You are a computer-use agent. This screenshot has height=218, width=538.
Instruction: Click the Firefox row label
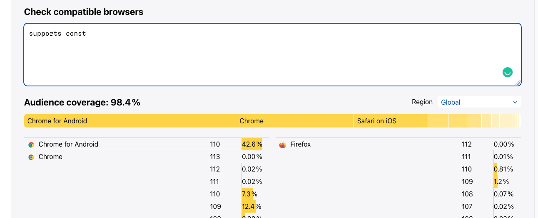(301, 145)
